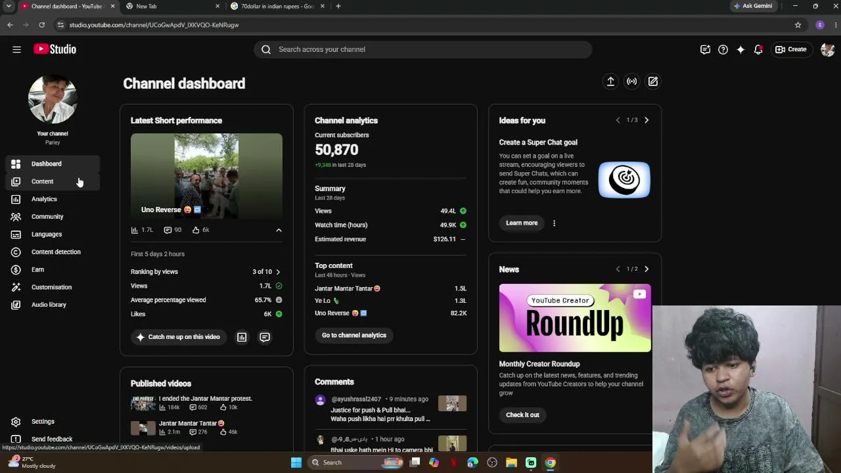Image resolution: width=841 pixels, height=473 pixels.
Task: Click the Settings gear icon
Action: point(16,422)
